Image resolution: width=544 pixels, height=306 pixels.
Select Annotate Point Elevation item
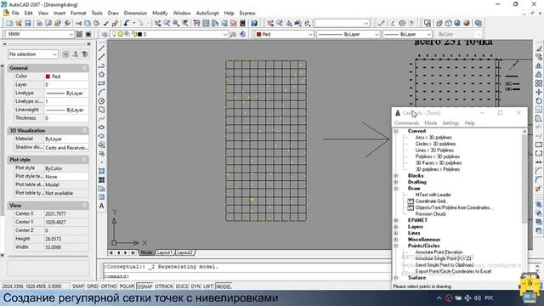[x=439, y=252]
